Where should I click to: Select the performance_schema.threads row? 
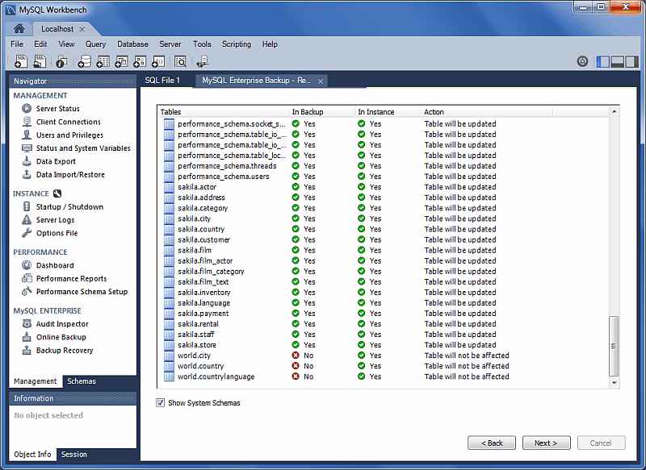point(383,166)
